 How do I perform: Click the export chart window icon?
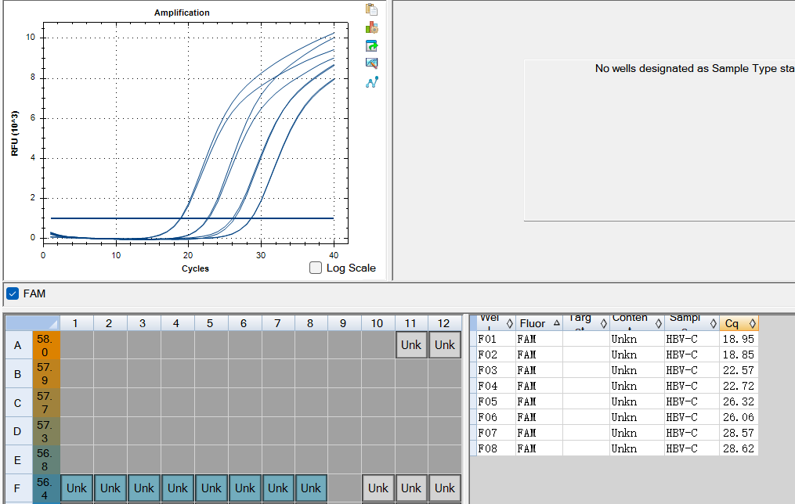(x=371, y=45)
